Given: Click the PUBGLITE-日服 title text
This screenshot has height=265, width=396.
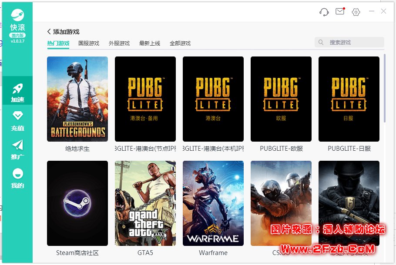Looking at the screenshot, I should point(349,149).
